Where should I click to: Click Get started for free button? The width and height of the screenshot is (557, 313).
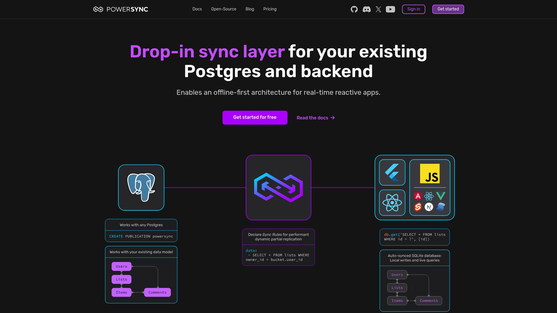pos(255,118)
